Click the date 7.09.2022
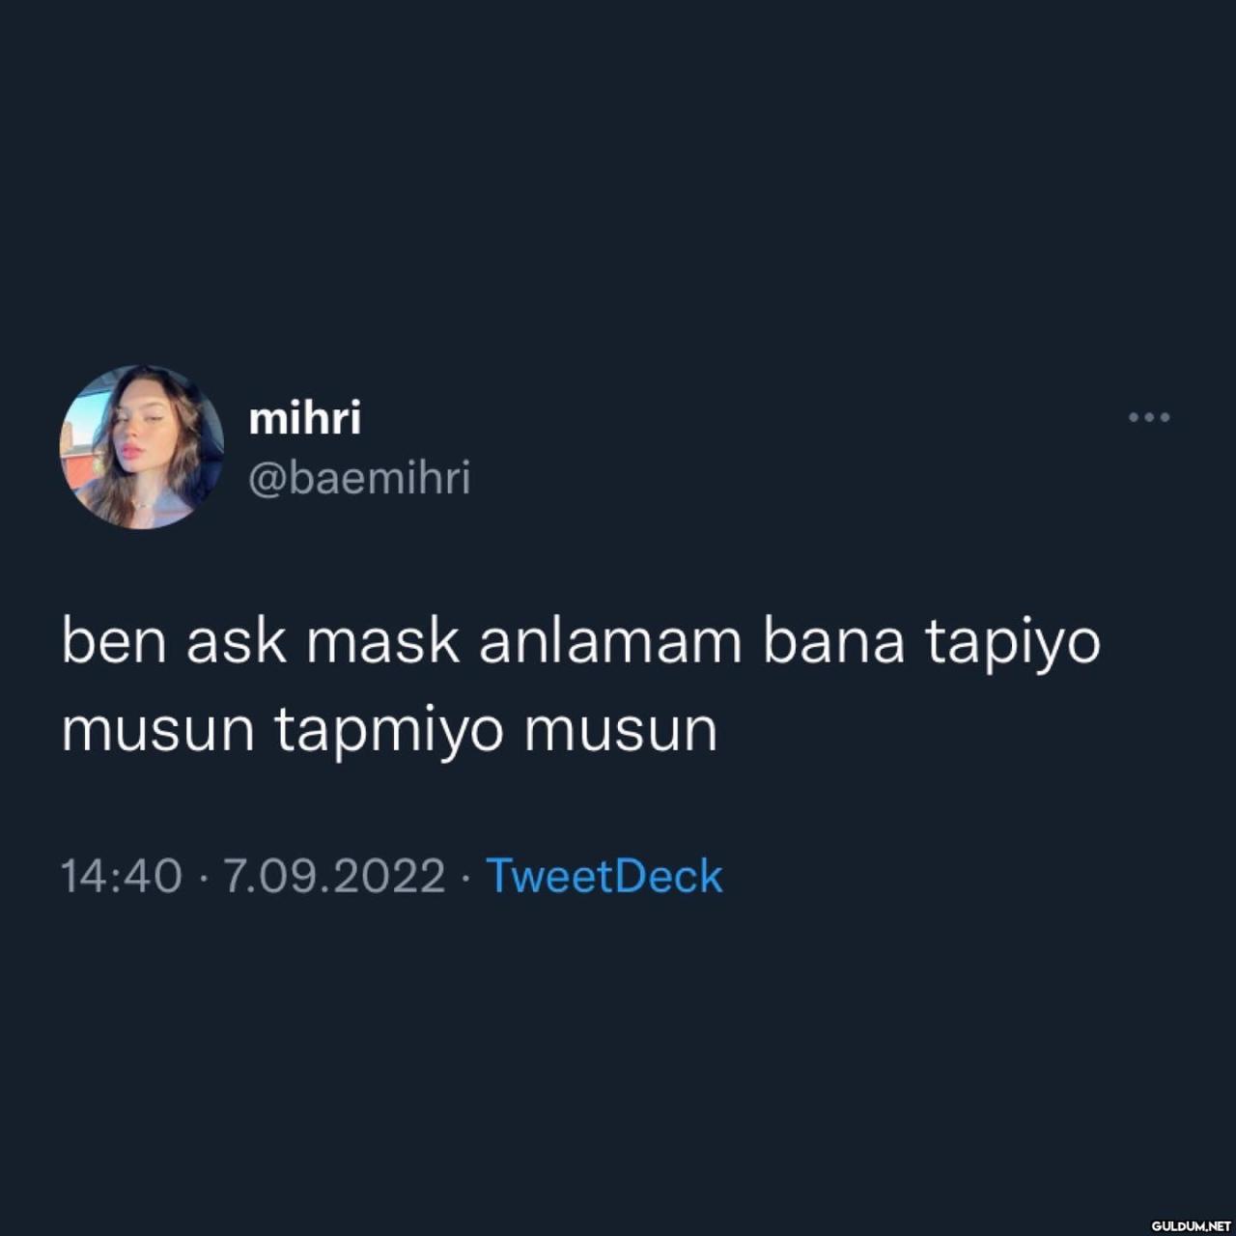1236x1236 pixels. click(x=334, y=877)
